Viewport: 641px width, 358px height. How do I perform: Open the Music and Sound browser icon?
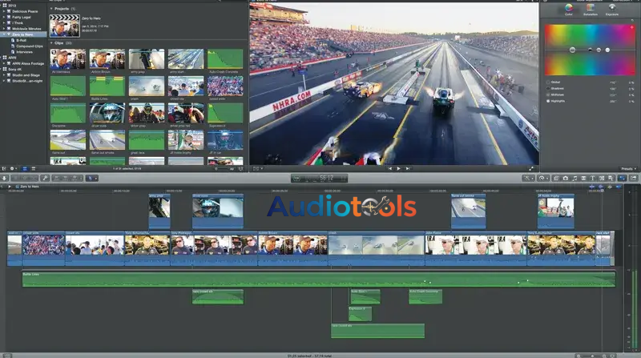pos(574,178)
